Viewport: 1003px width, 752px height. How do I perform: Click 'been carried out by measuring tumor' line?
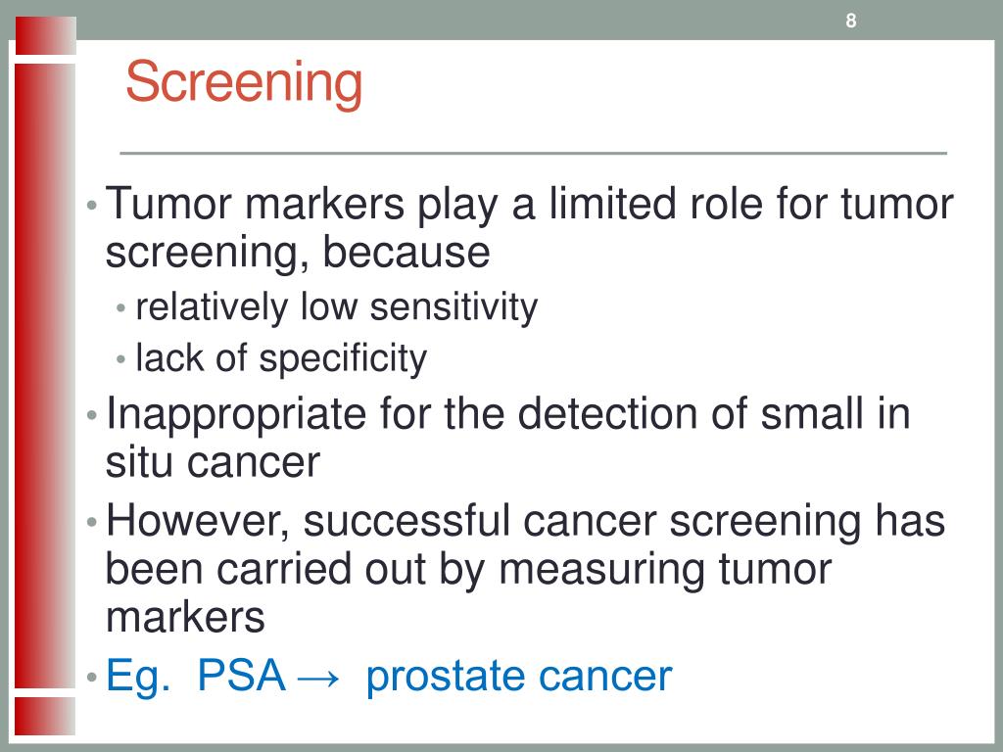tap(468, 569)
